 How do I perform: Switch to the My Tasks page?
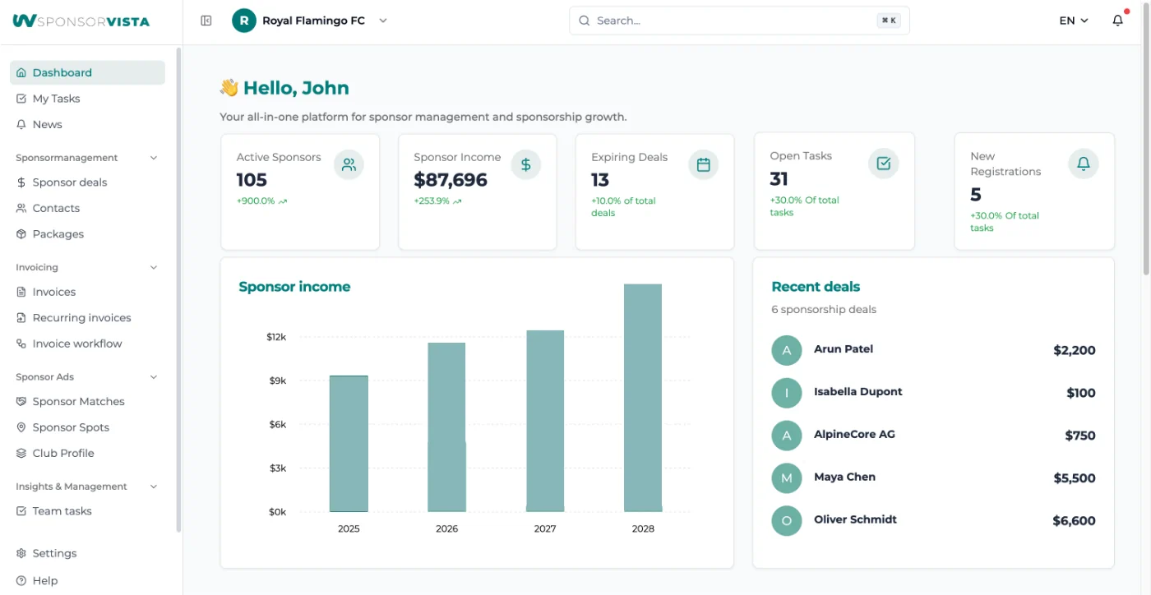pyautogui.click(x=58, y=98)
